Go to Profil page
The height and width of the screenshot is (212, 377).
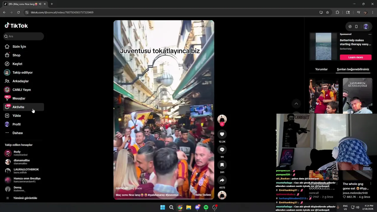point(16,124)
